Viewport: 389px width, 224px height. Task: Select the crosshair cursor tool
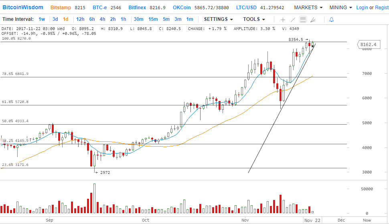[283, 19]
